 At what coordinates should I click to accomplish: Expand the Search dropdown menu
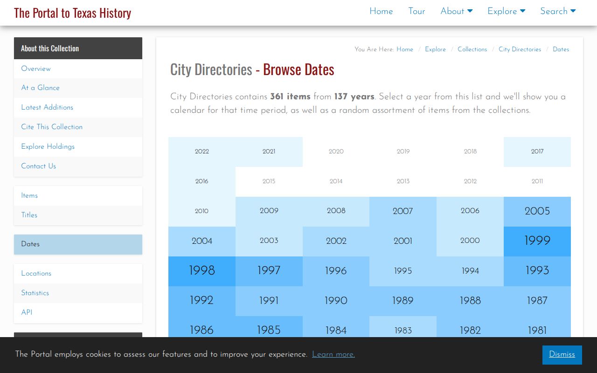pos(558,11)
